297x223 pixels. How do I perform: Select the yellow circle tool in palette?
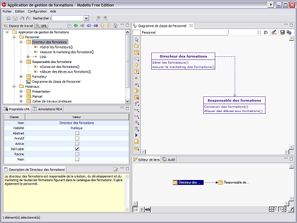pos(137,65)
